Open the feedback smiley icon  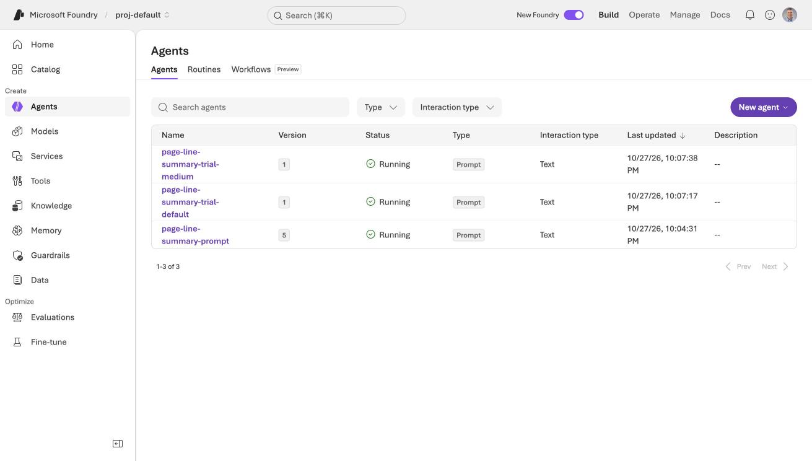coord(770,15)
